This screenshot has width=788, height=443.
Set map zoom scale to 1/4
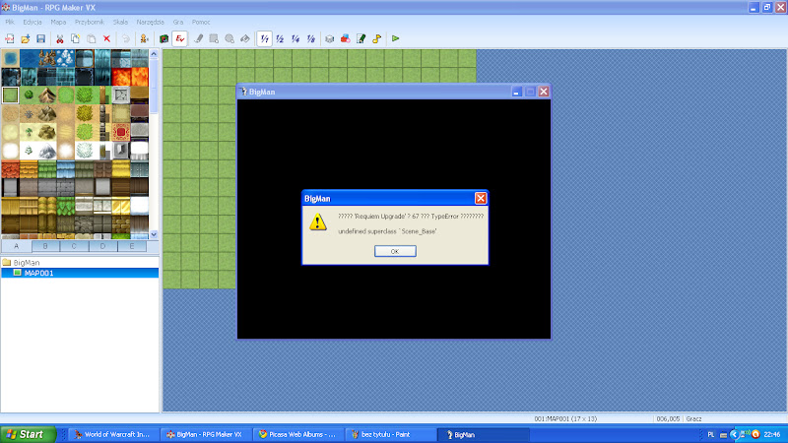(x=295, y=38)
